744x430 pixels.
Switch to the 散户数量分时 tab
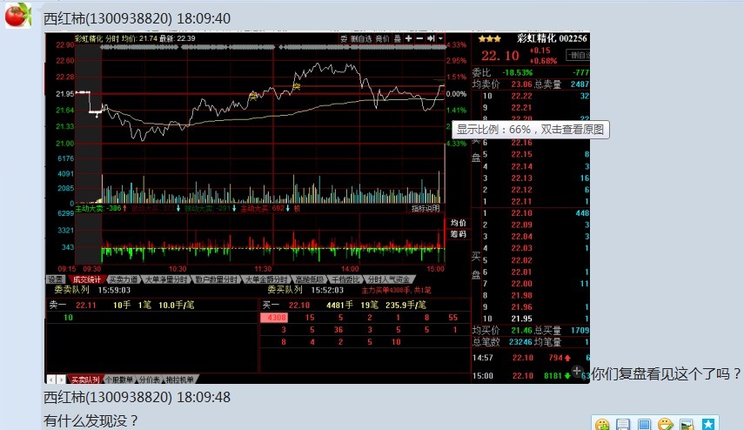pos(216,279)
